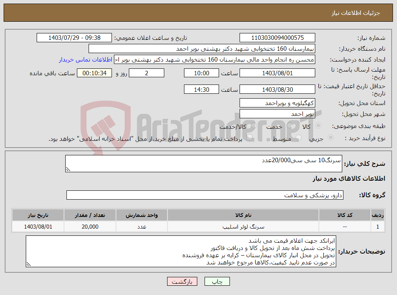Open the اطلاعات تماس خریدار link
This screenshot has height=295, width=397.
[86, 60]
